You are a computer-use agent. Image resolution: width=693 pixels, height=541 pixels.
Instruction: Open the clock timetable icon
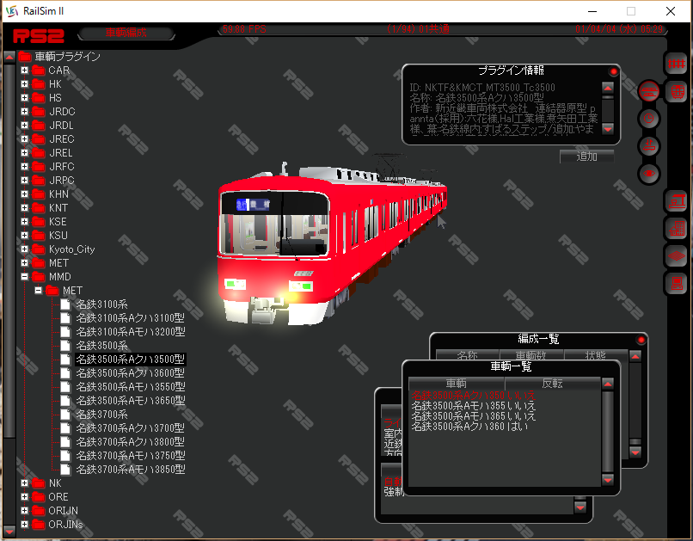[649, 119]
